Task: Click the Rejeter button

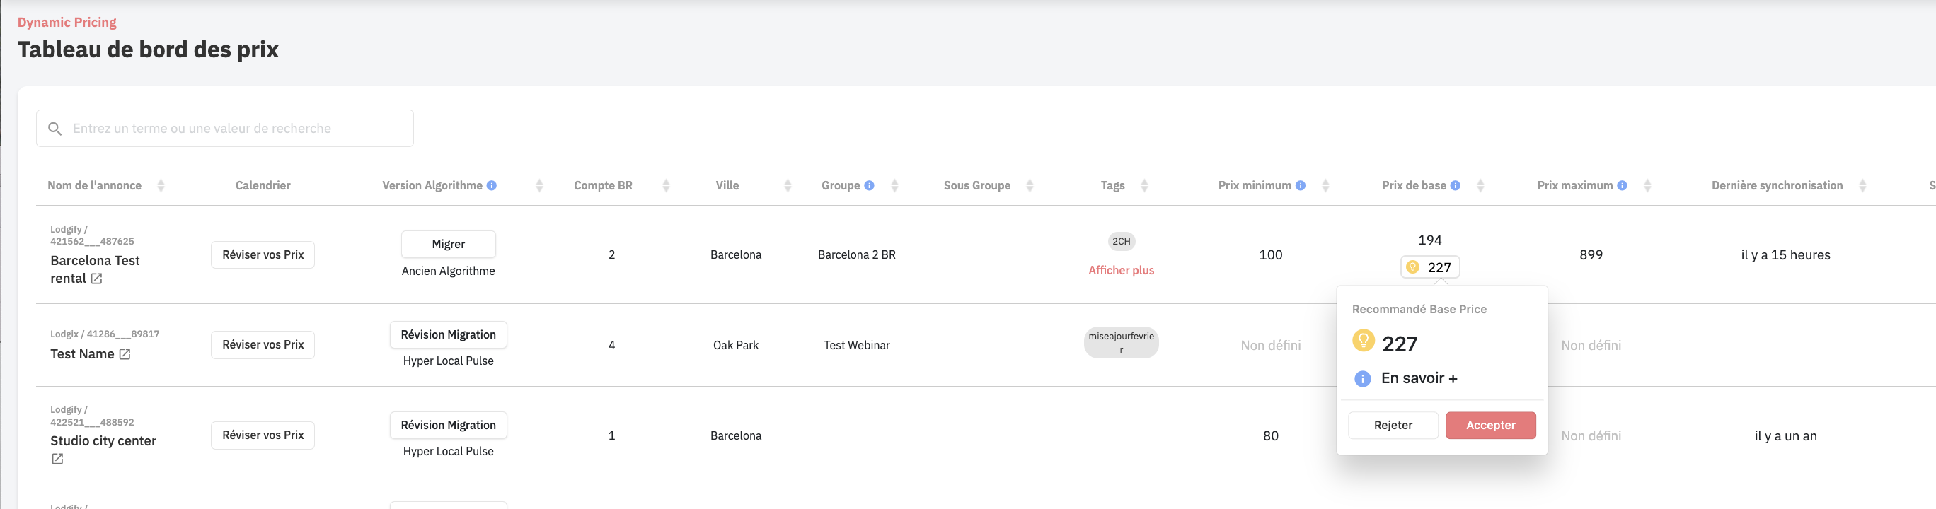Action: (x=1393, y=425)
